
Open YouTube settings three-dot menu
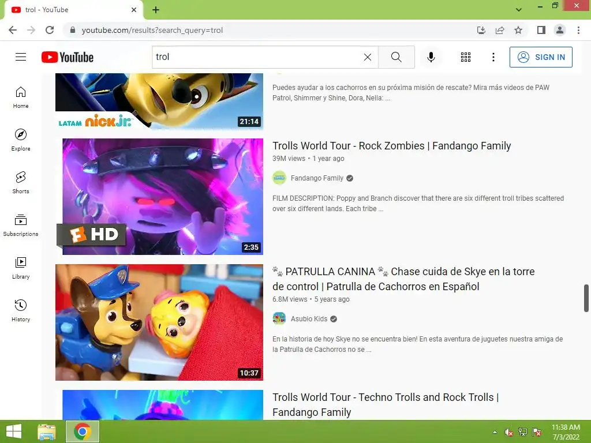(x=493, y=57)
